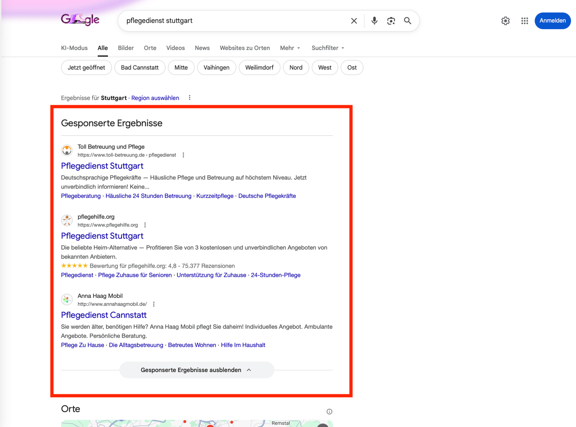
Task: Open pflegehilfe.org's Pflegedienst Stuttgart headline
Action: tap(102, 236)
